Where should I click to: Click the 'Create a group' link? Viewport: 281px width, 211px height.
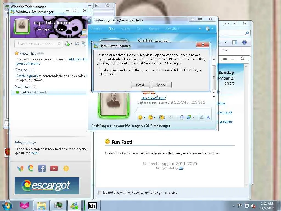(x=27, y=76)
